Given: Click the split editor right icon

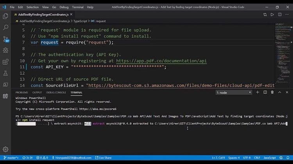Looking at the screenshot, I should coord(280,14).
